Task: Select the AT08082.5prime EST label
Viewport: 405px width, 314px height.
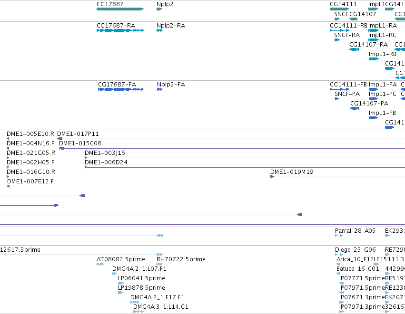Action: click(121, 259)
